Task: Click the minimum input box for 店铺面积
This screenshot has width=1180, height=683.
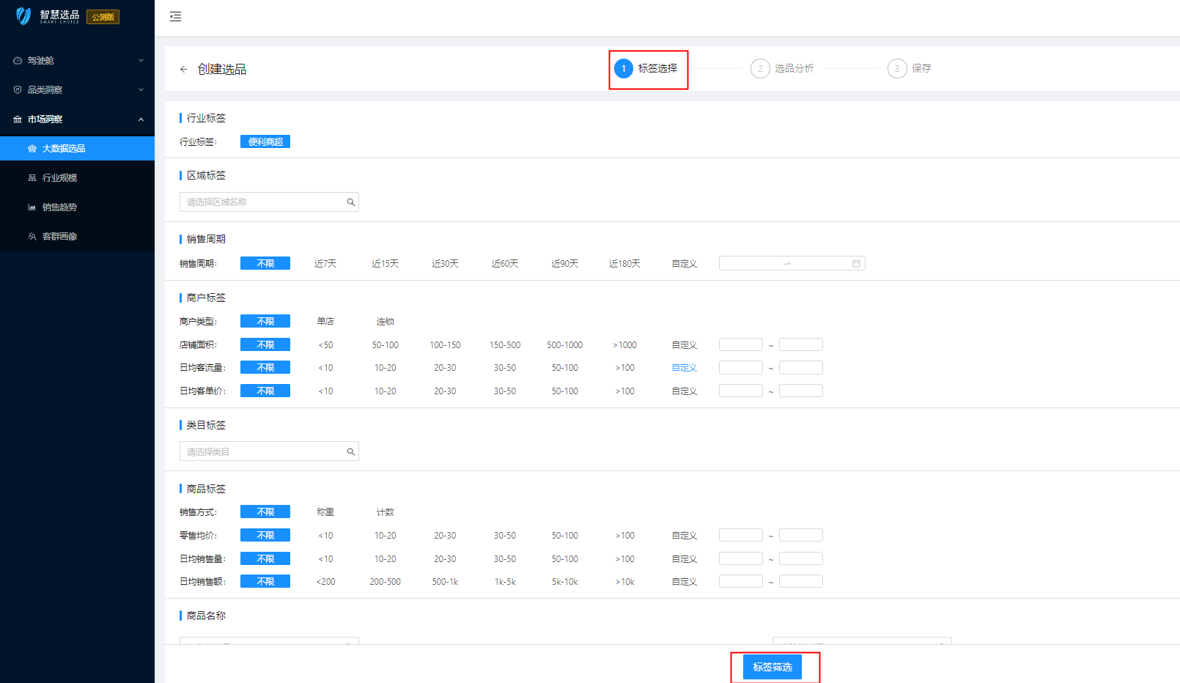Action: 740,344
